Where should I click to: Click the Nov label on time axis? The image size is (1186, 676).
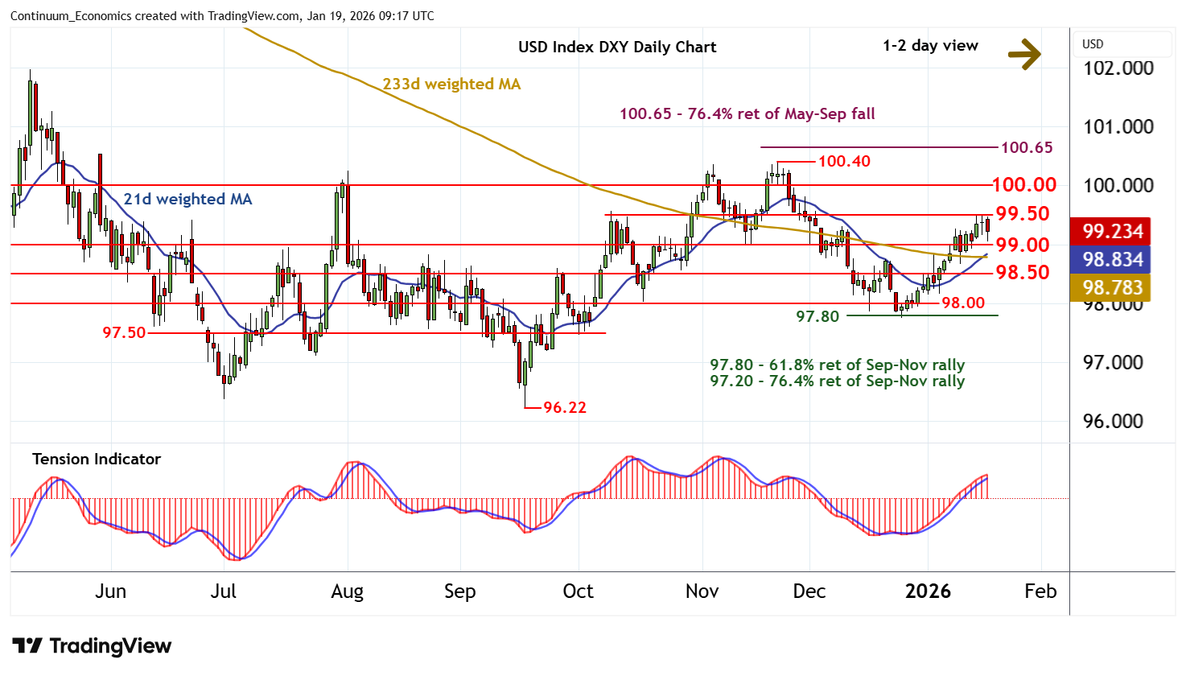click(x=702, y=591)
